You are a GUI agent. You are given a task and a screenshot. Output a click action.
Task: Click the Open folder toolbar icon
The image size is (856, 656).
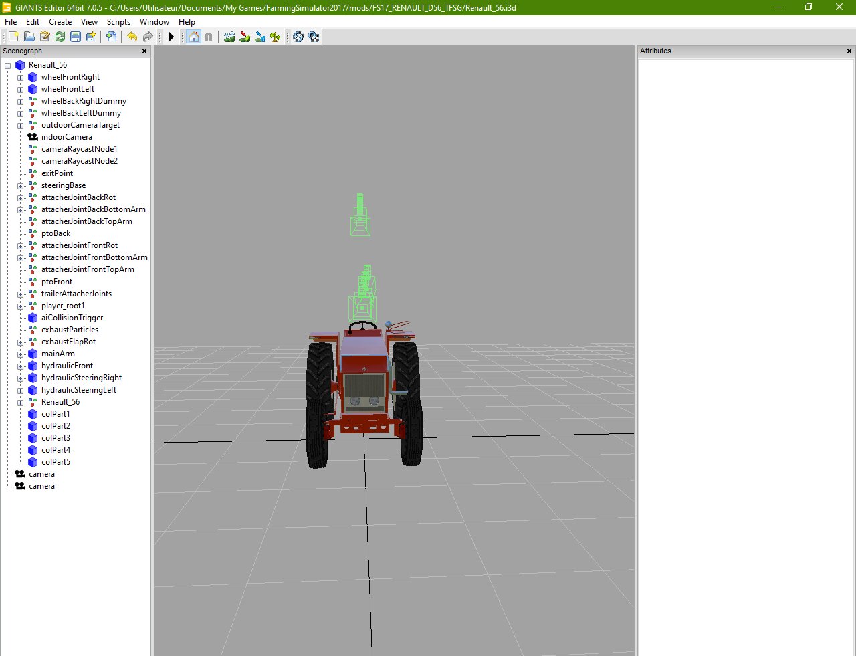pyautogui.click(x=29, y=37)
